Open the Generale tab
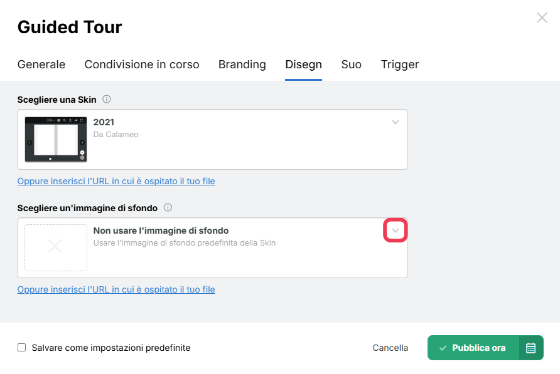 pos(41,65)
